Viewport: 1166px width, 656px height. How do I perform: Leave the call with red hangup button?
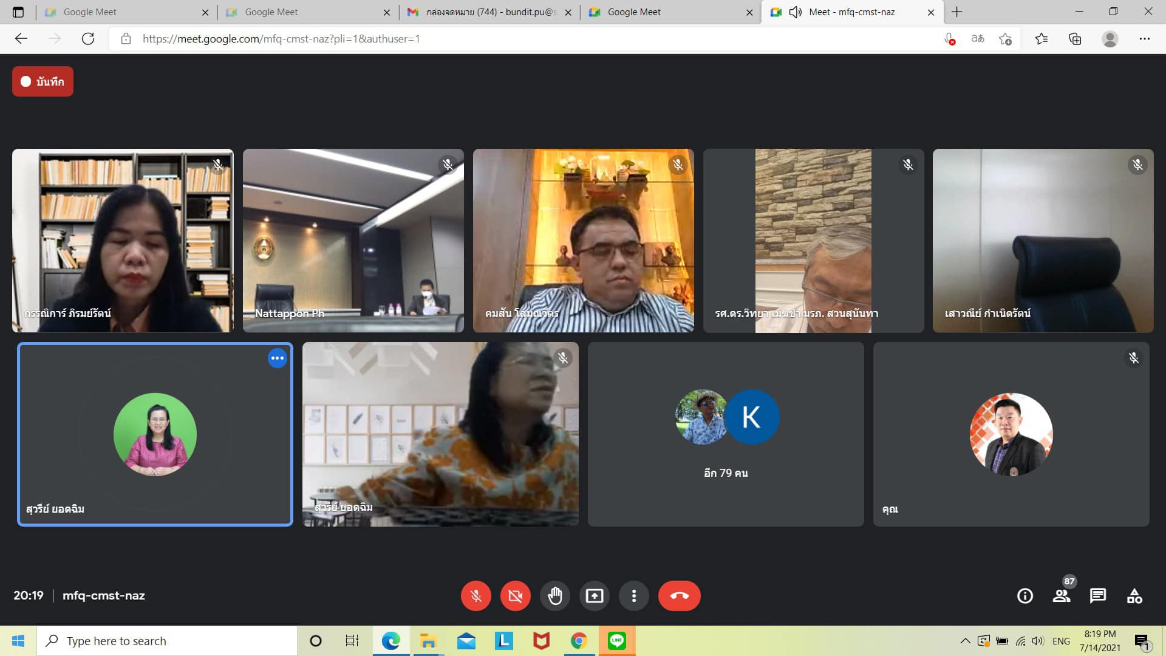click(679, 596)
